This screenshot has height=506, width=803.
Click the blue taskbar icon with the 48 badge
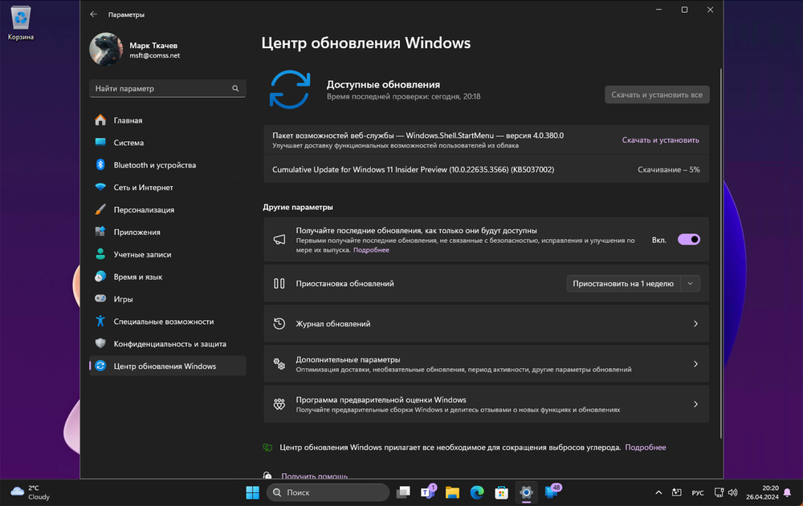[x=552, y=491]
